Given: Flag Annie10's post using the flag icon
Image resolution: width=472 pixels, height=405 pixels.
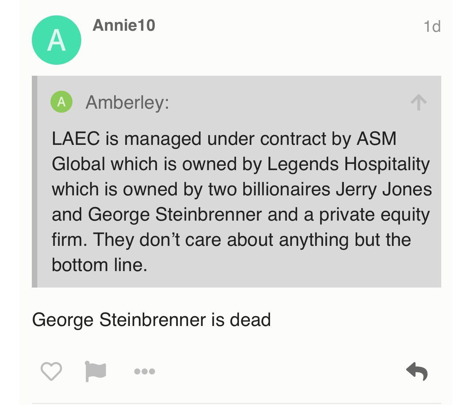Looking at the screenshot, I should click(95, 371).
